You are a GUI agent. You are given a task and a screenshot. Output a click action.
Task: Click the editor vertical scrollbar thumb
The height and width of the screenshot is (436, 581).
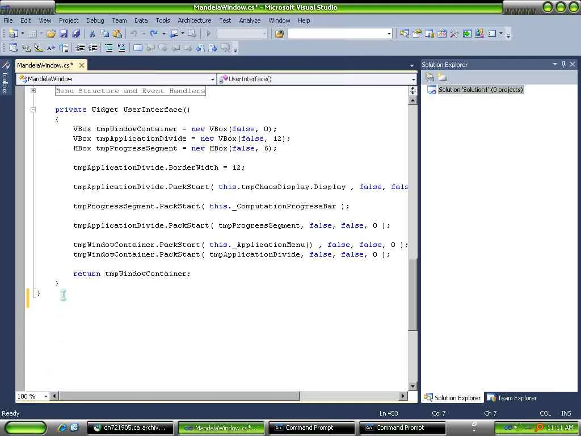click(x=412, y=295)
